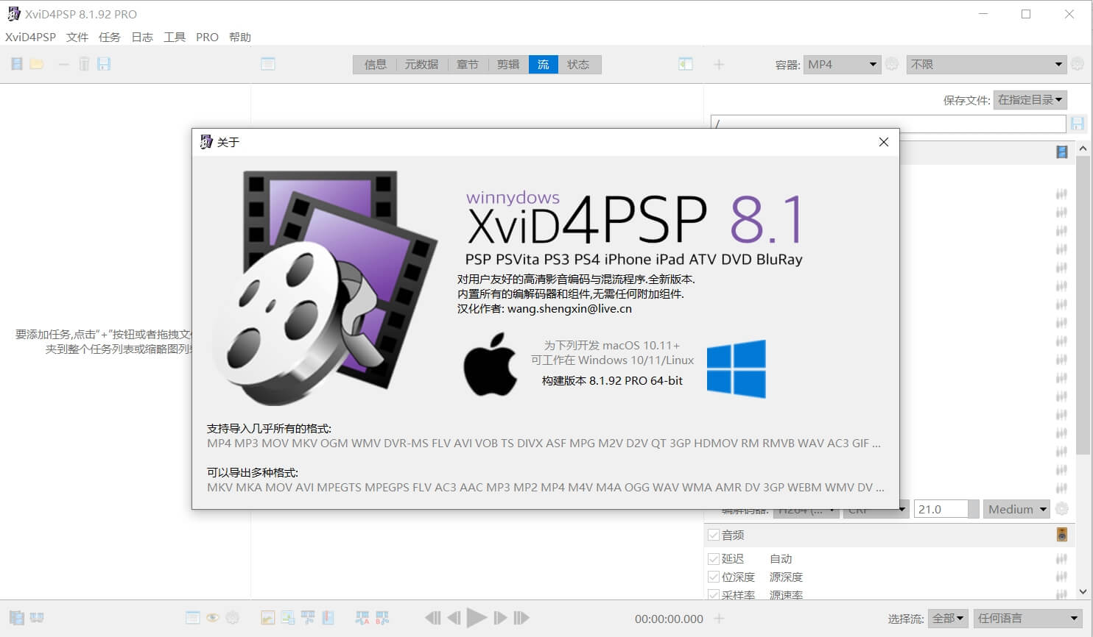1093x637 pixels.
Task: Toggle the 延迟 checkbox
Action: pyautogui.click(x=714, y=559)
